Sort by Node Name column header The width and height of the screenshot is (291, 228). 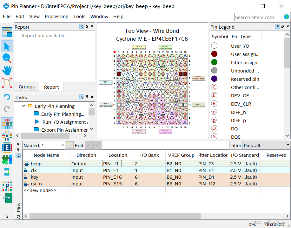tap(46, 155)
